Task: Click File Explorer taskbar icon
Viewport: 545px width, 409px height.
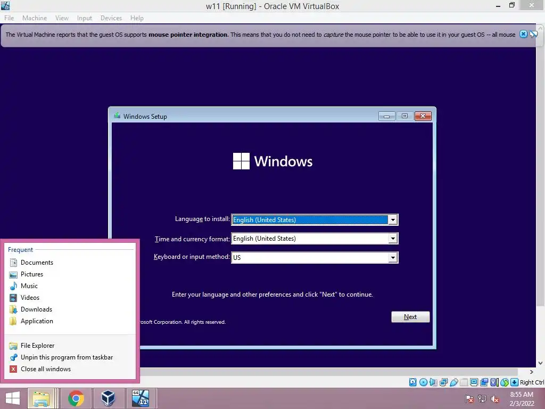Action: click(x=41, y=398)
